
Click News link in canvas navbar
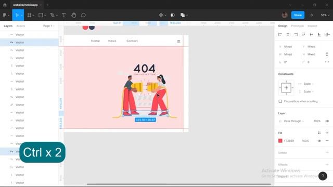coord(112,41)
